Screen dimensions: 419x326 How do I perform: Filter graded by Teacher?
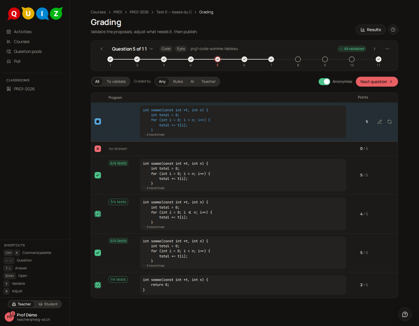209,82
